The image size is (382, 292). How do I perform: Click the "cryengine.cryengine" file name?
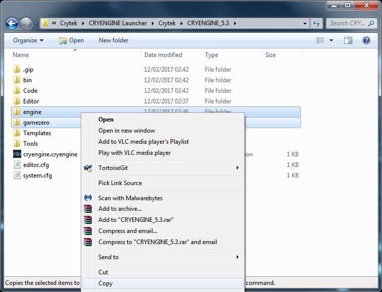click(50, 154)
